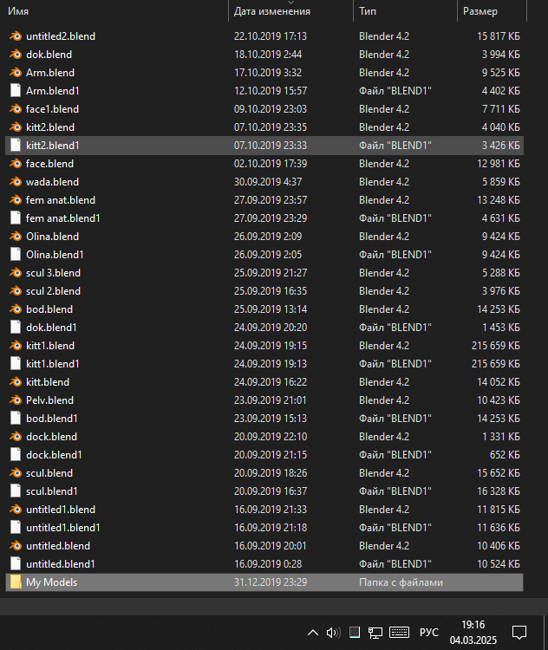Screen dimensions: 548x650
Task: Select the file name untitled.blend1
Action: coord(61,564)
